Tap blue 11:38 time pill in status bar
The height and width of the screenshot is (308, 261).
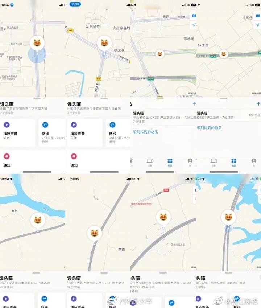click(x=75, y=4)
